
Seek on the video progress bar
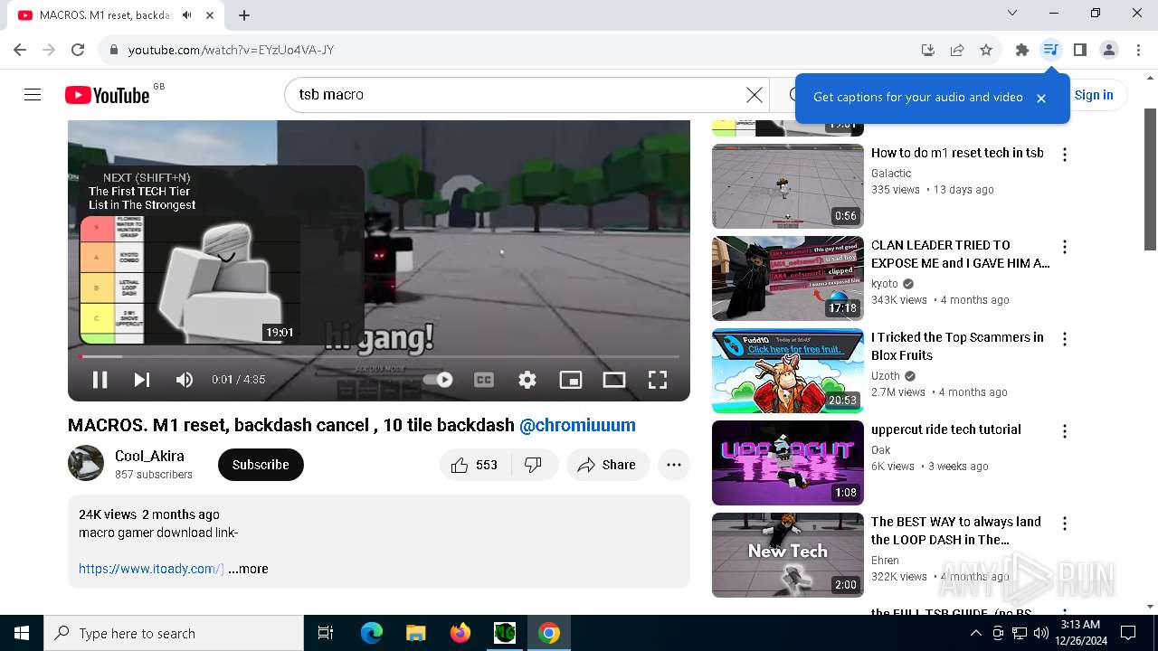tap(379, 356)
